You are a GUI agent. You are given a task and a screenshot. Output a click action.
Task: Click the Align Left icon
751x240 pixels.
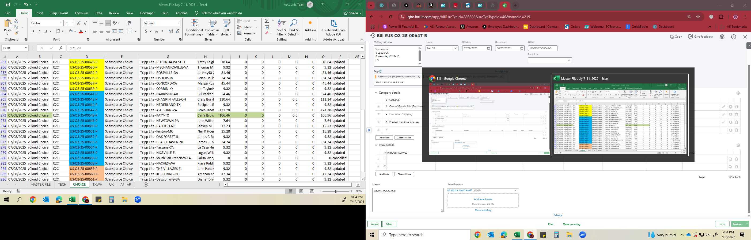[95, 31]
